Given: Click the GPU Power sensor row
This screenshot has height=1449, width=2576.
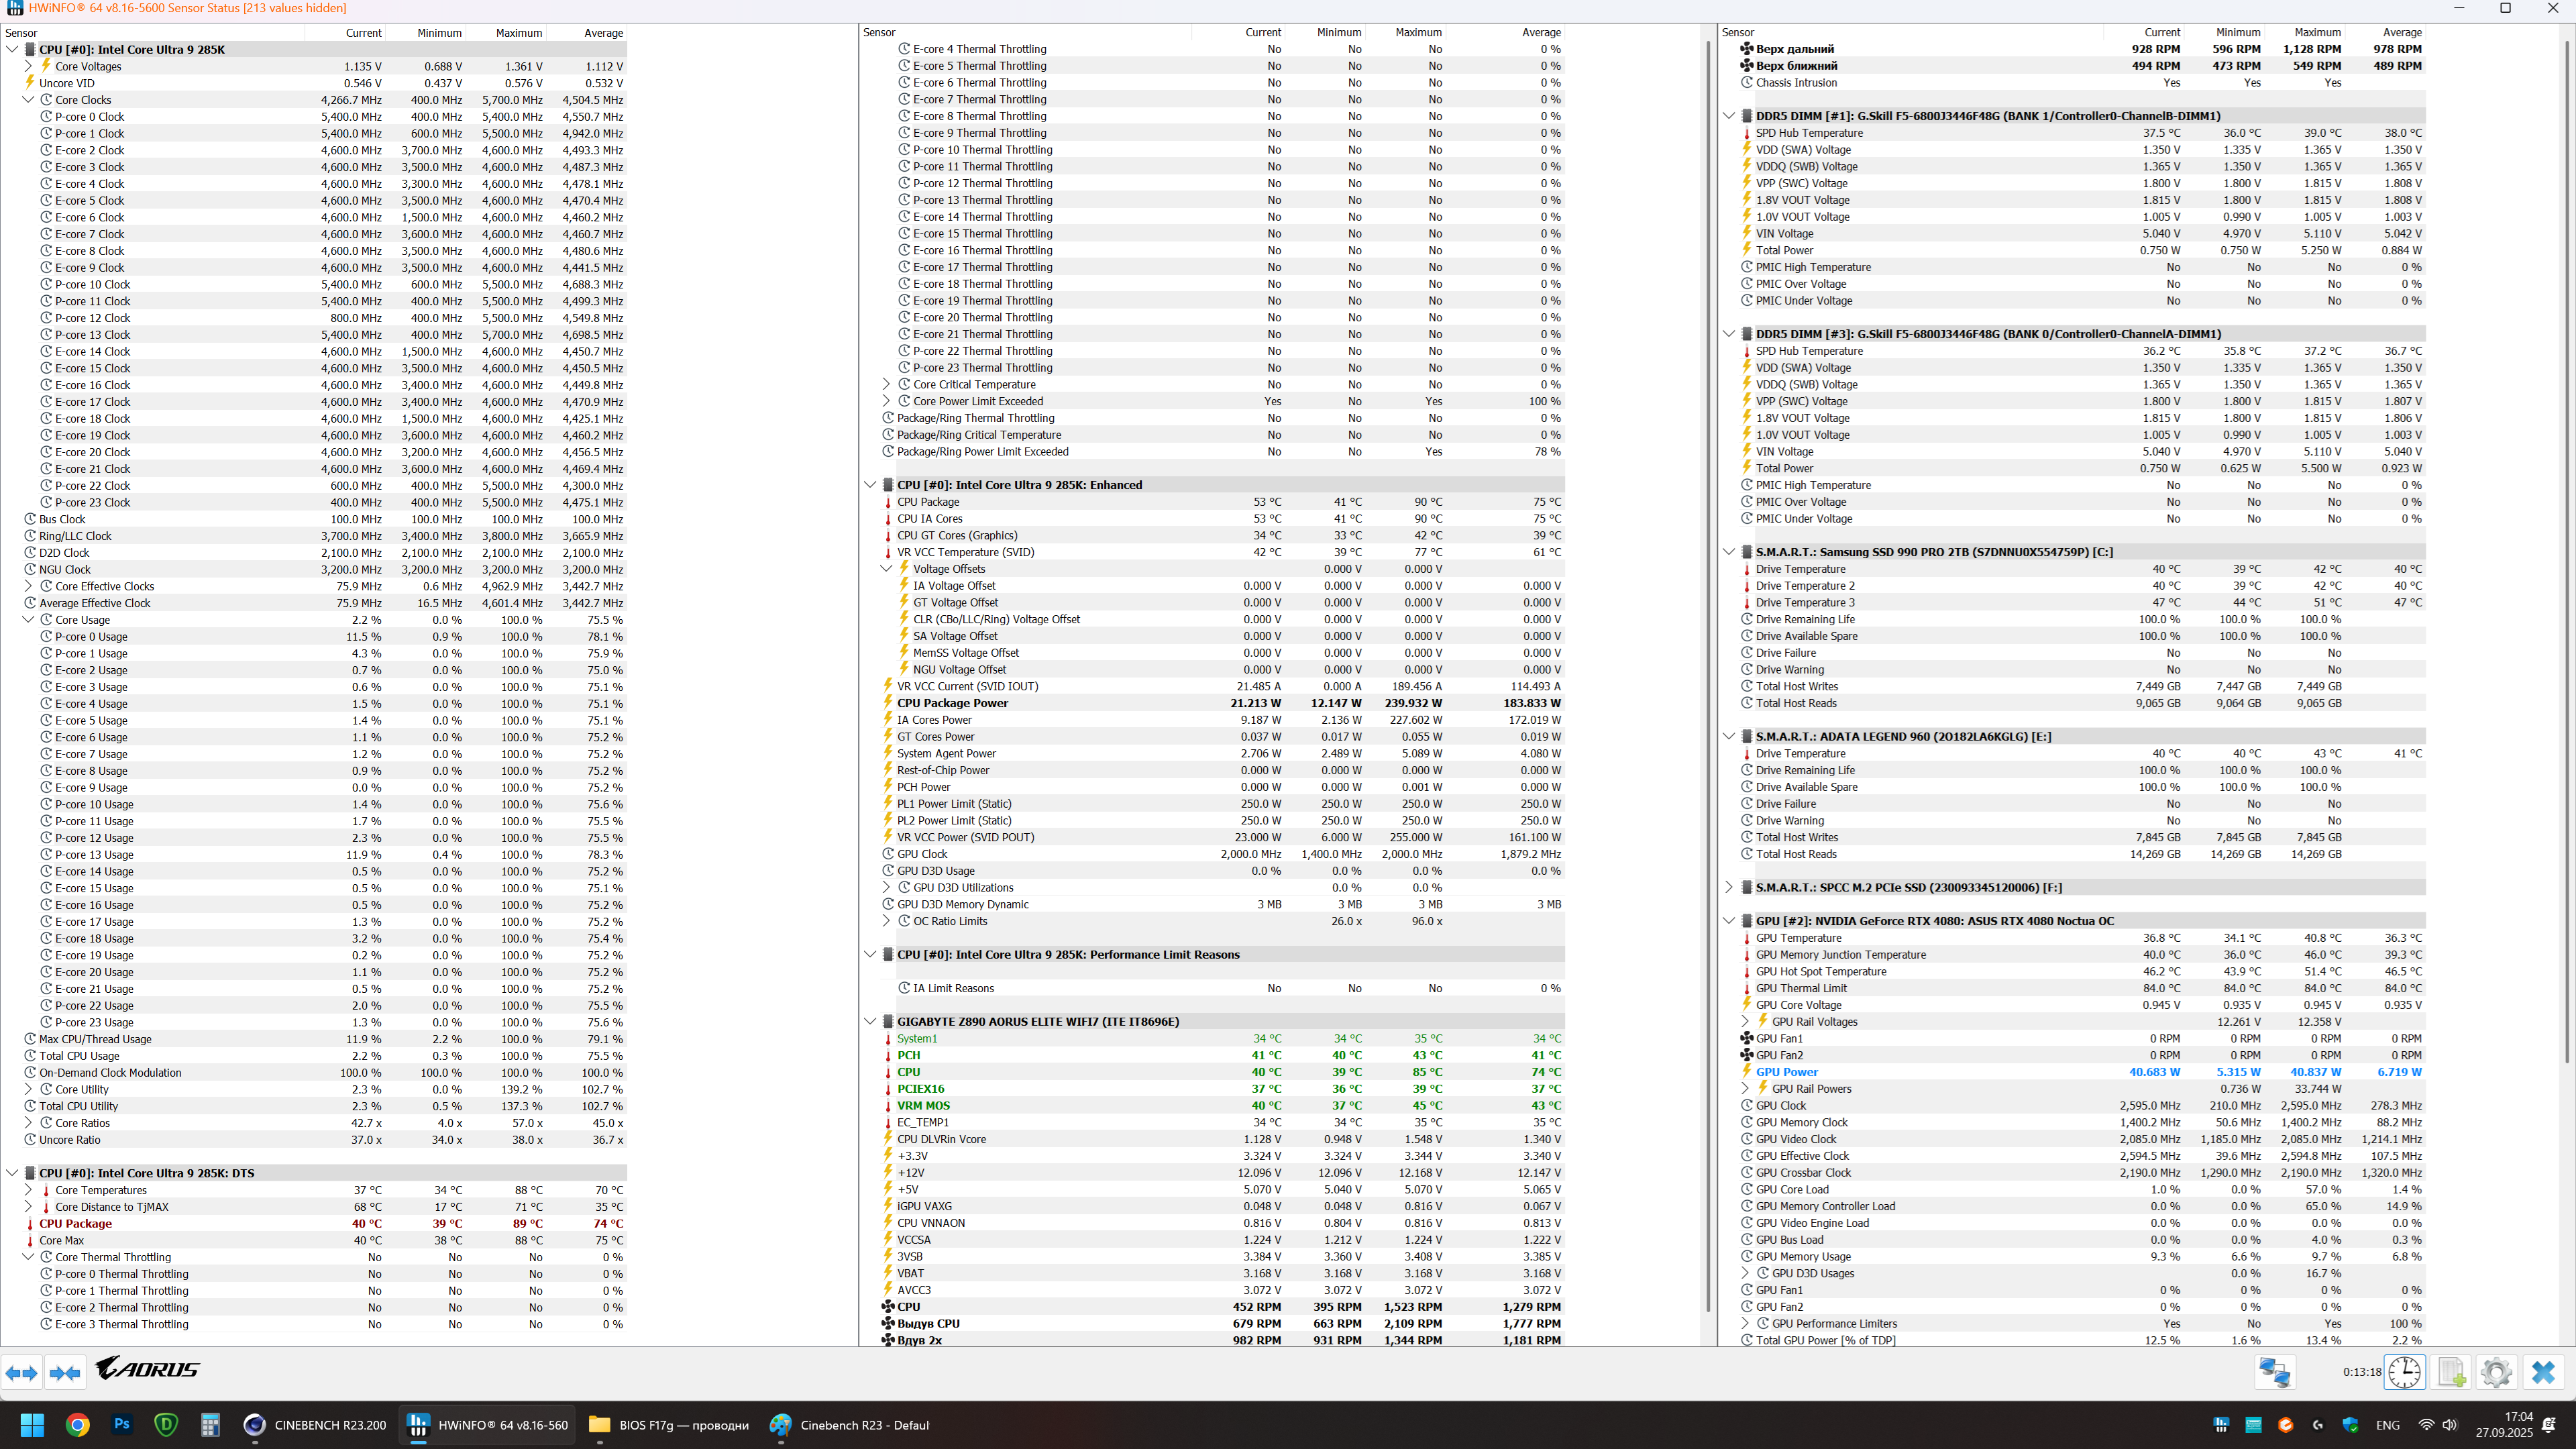Looking at the screenshot, I should pyautogui.click(x=1787, y=1072).
